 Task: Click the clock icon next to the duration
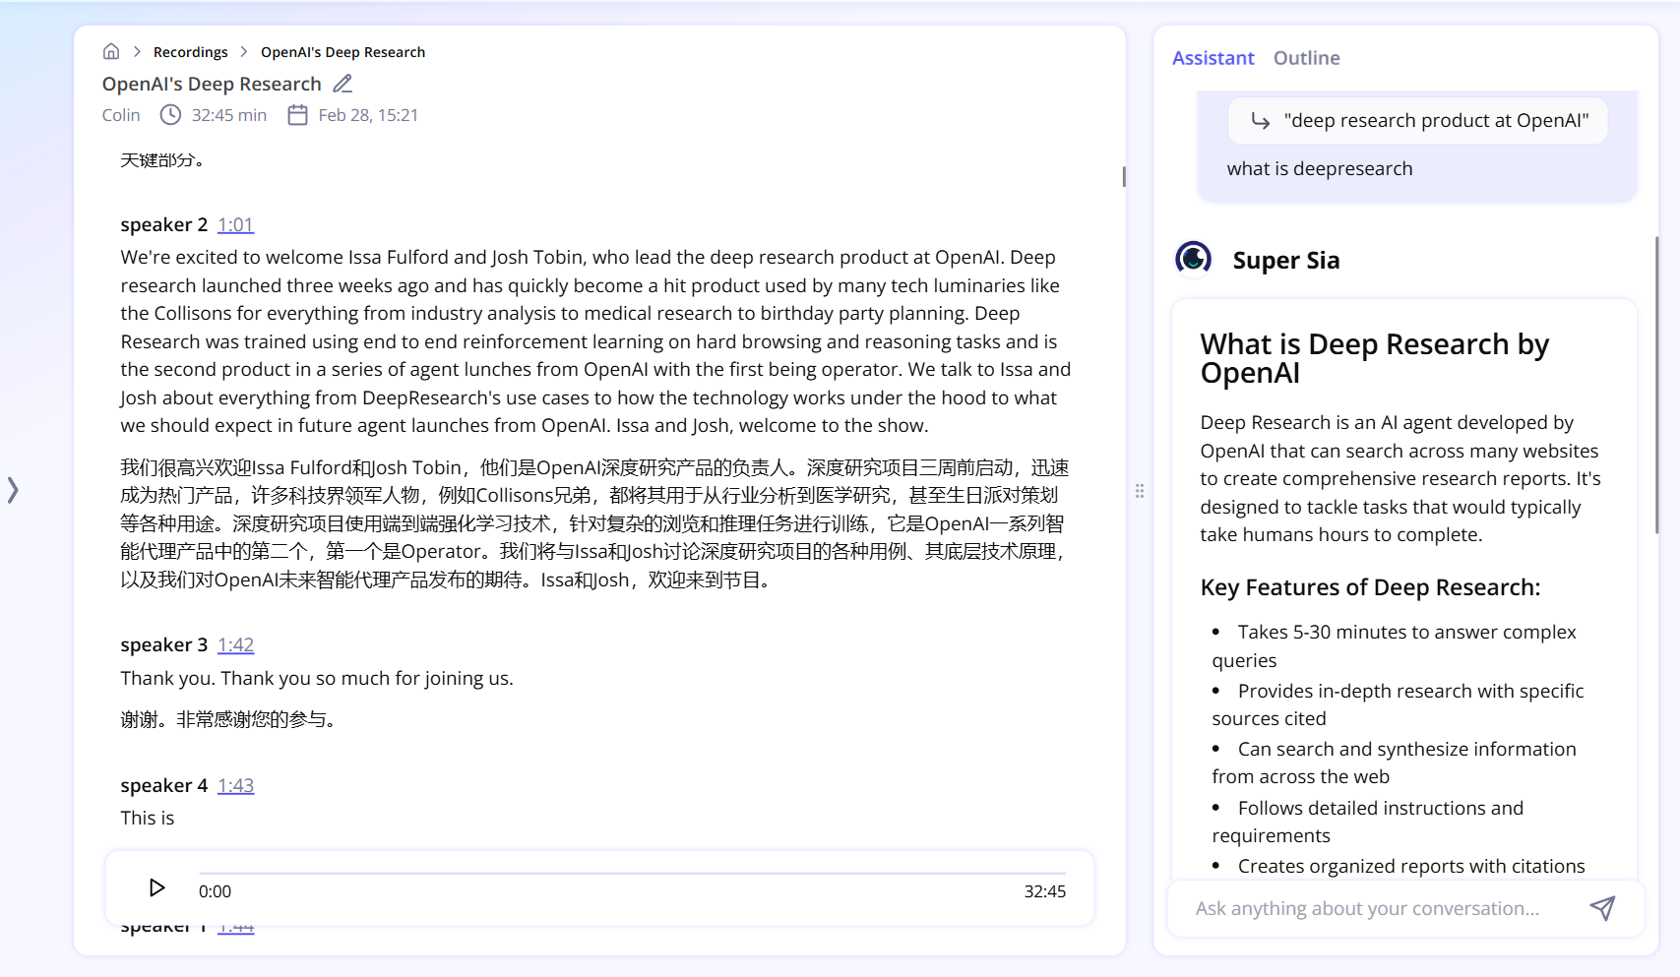[x=169, y=114]
